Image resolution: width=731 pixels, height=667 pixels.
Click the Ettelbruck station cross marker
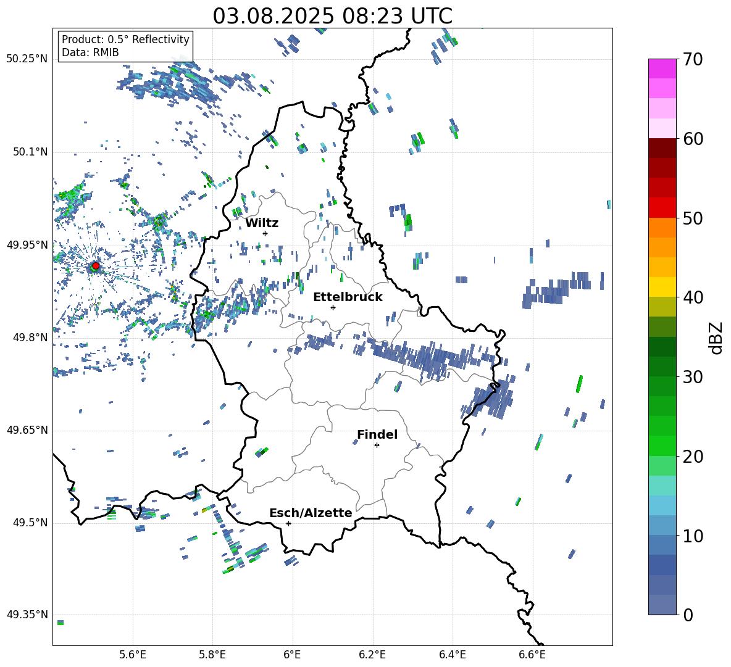333,307
